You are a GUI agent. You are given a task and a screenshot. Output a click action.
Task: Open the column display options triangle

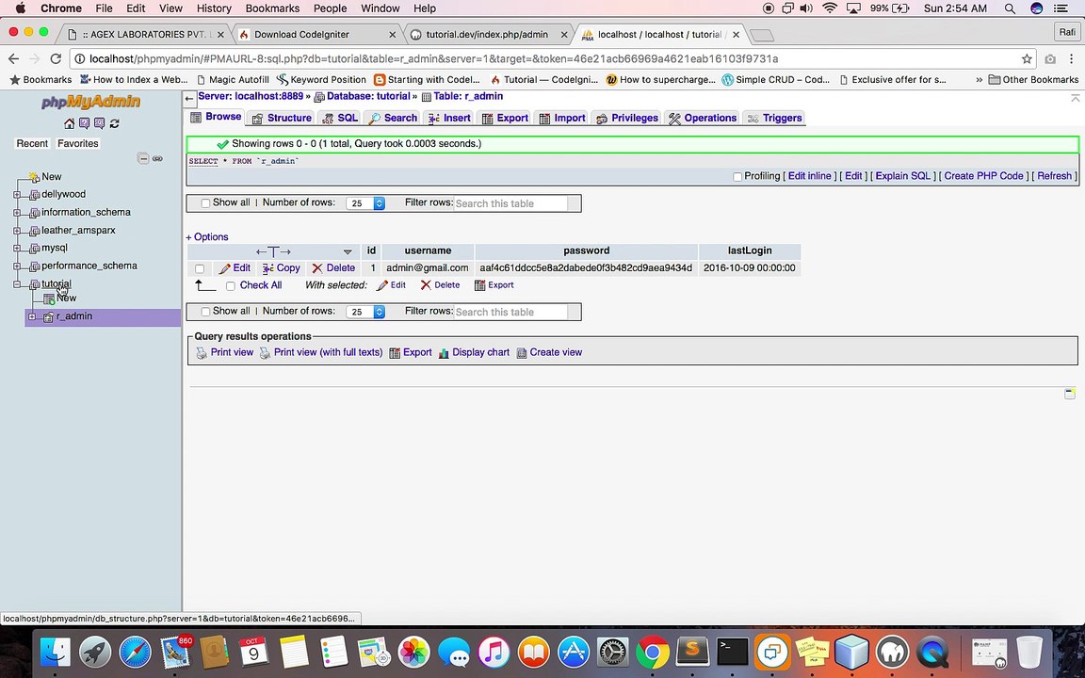tap(348, 251)
